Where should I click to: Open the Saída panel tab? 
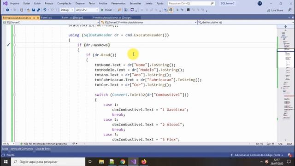coord(5,148)
